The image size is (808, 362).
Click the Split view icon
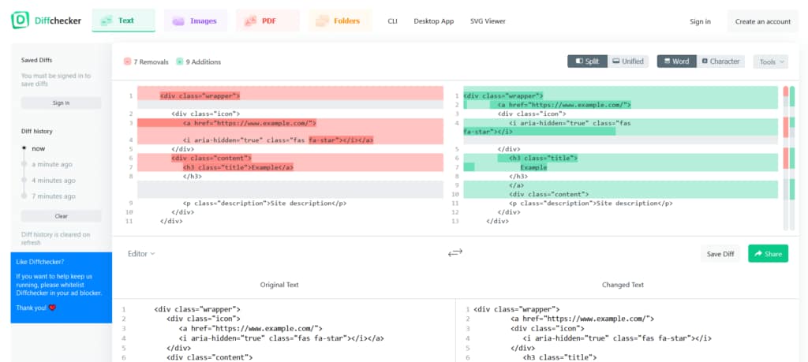point(579,62)
